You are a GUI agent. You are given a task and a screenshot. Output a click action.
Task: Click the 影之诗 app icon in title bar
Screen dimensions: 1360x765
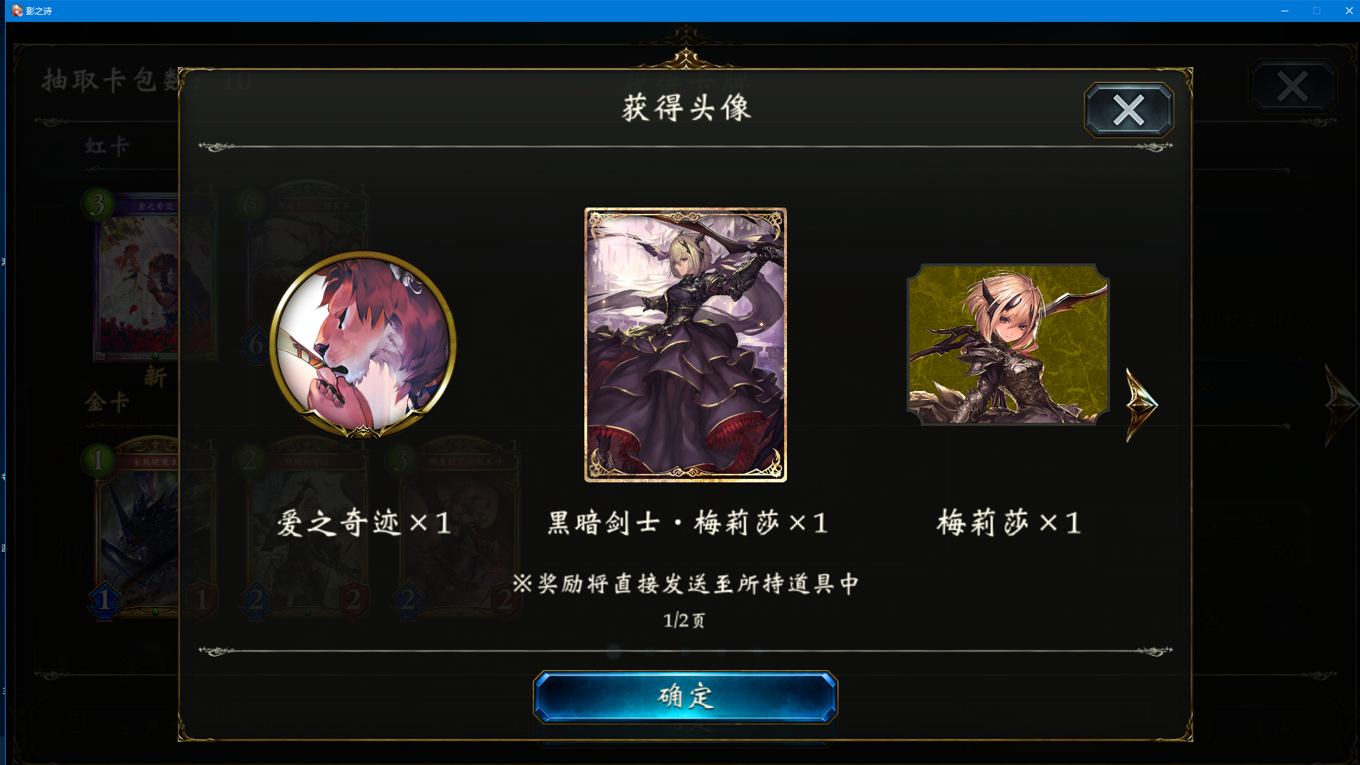(x=17, y=11)
